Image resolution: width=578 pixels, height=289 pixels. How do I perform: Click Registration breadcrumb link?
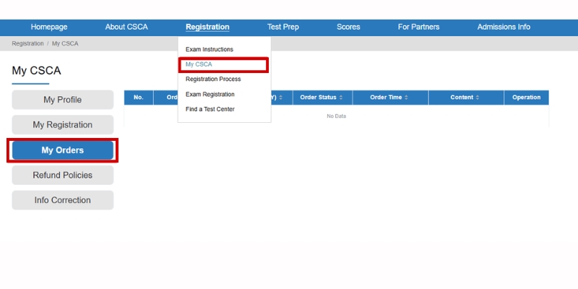coord(27,43)
